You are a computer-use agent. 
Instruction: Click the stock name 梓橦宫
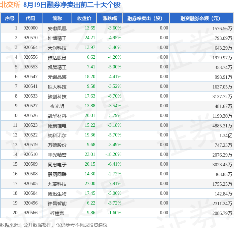(x=57, y=213)
